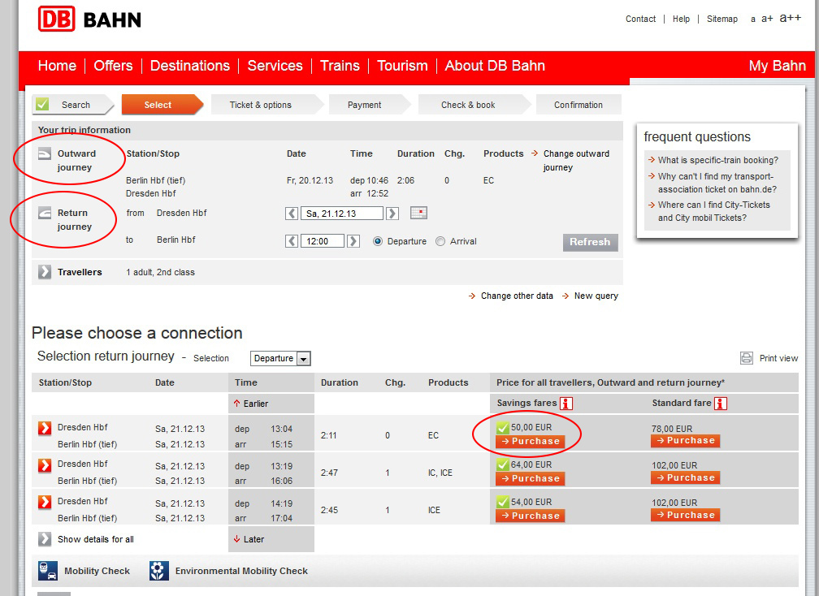Open transport-association ticket question link
The height and width of the screenshot is (596, 819).
point(717,183)
